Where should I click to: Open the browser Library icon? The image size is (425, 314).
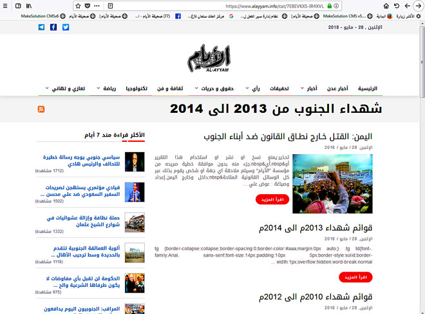tap(29, 6)
